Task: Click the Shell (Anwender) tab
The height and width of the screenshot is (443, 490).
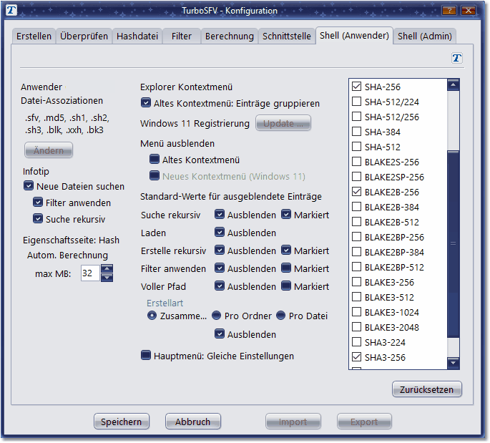Action: pyautogui.click(x=354, y=36)
